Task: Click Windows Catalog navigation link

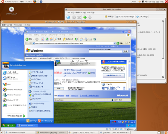Action: (46, 58)
